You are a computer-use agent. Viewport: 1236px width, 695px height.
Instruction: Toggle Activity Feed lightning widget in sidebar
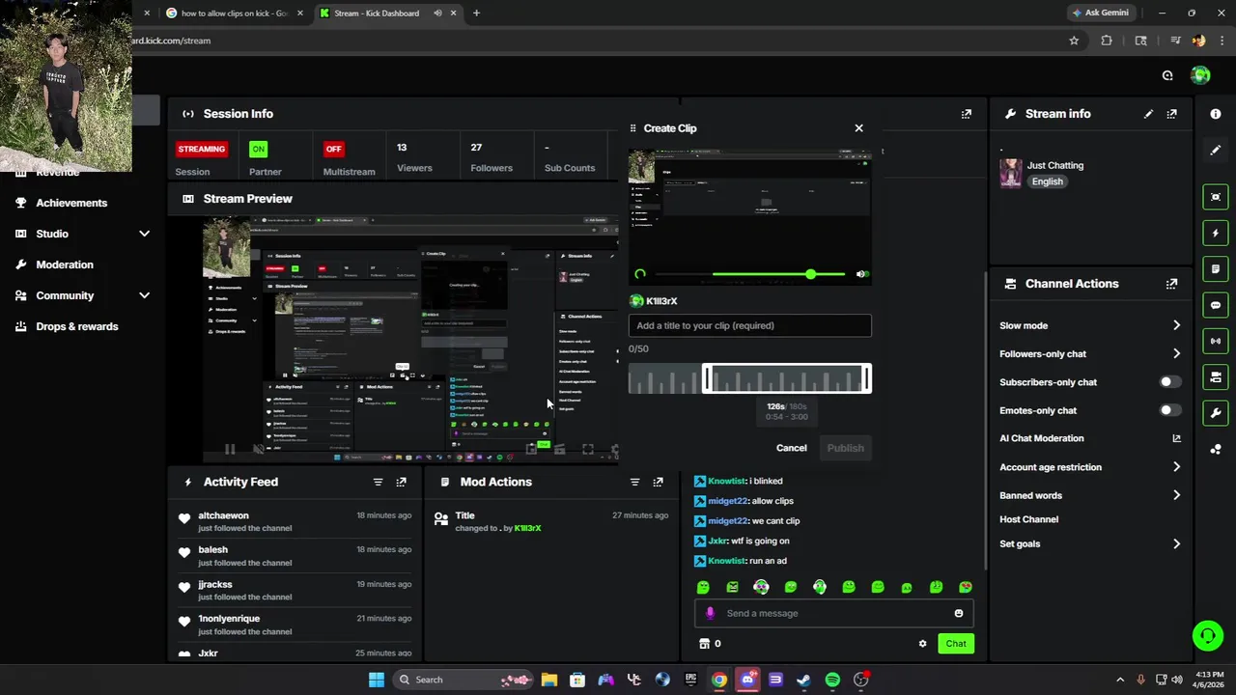pos(1216,233)
